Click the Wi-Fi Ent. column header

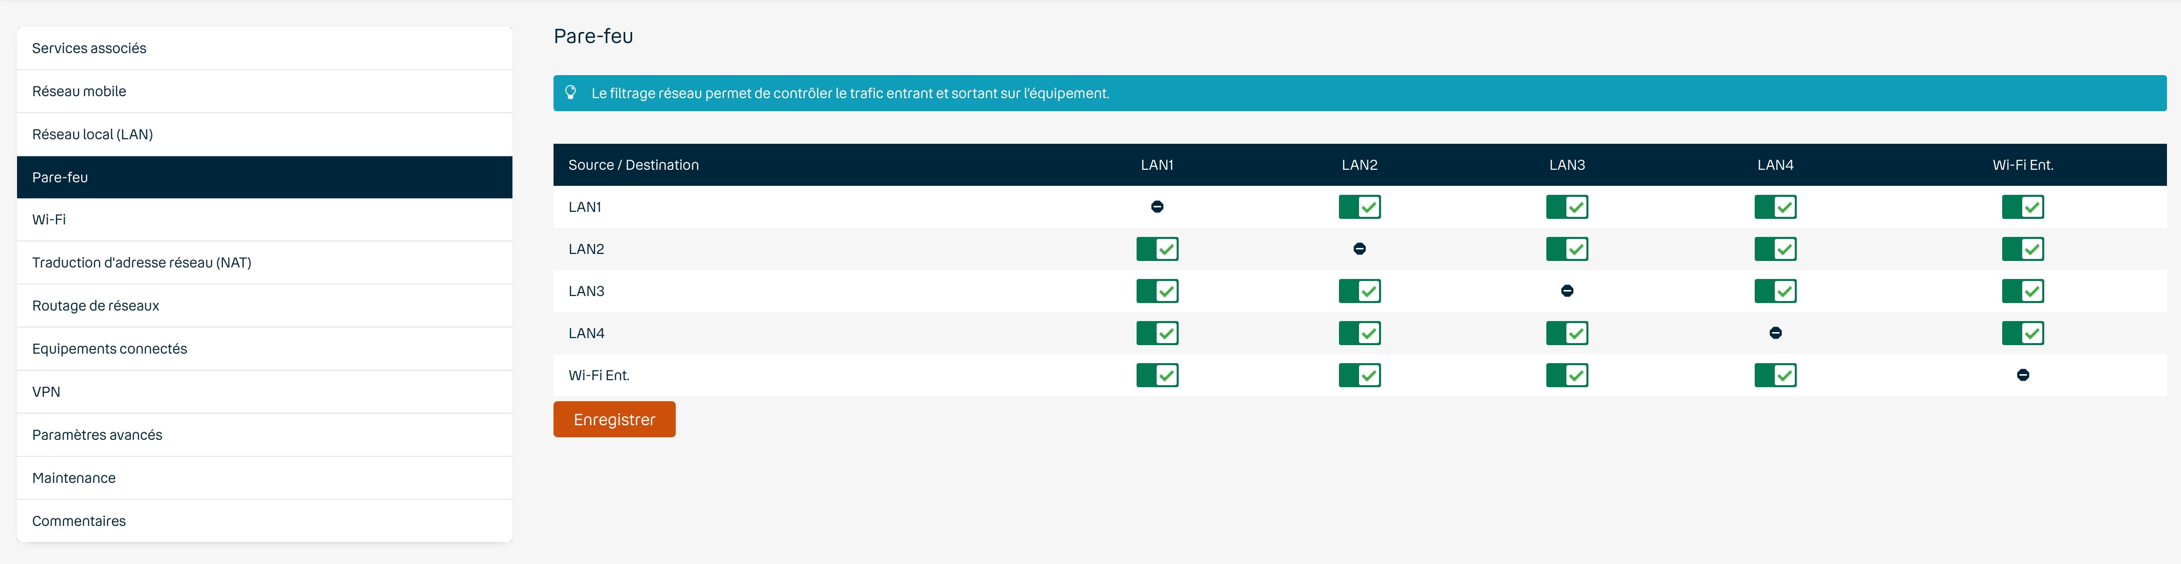(x=2022, y=165)
